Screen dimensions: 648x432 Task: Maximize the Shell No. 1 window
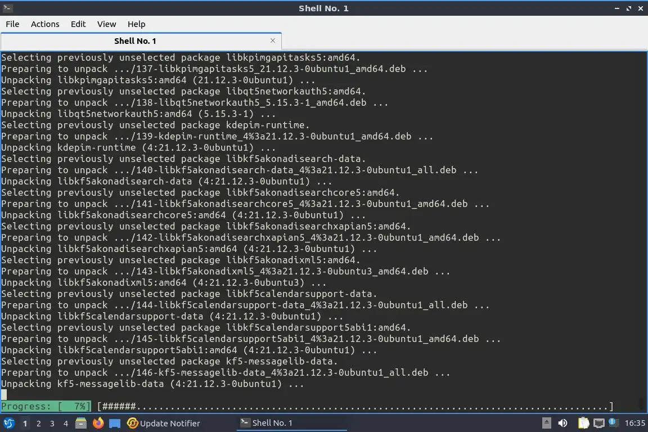(628, 8)
